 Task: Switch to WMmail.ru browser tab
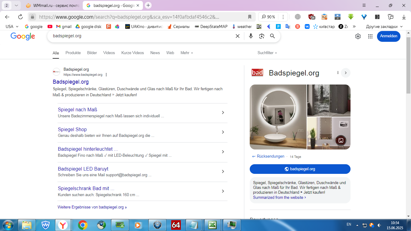pos(53,5)
